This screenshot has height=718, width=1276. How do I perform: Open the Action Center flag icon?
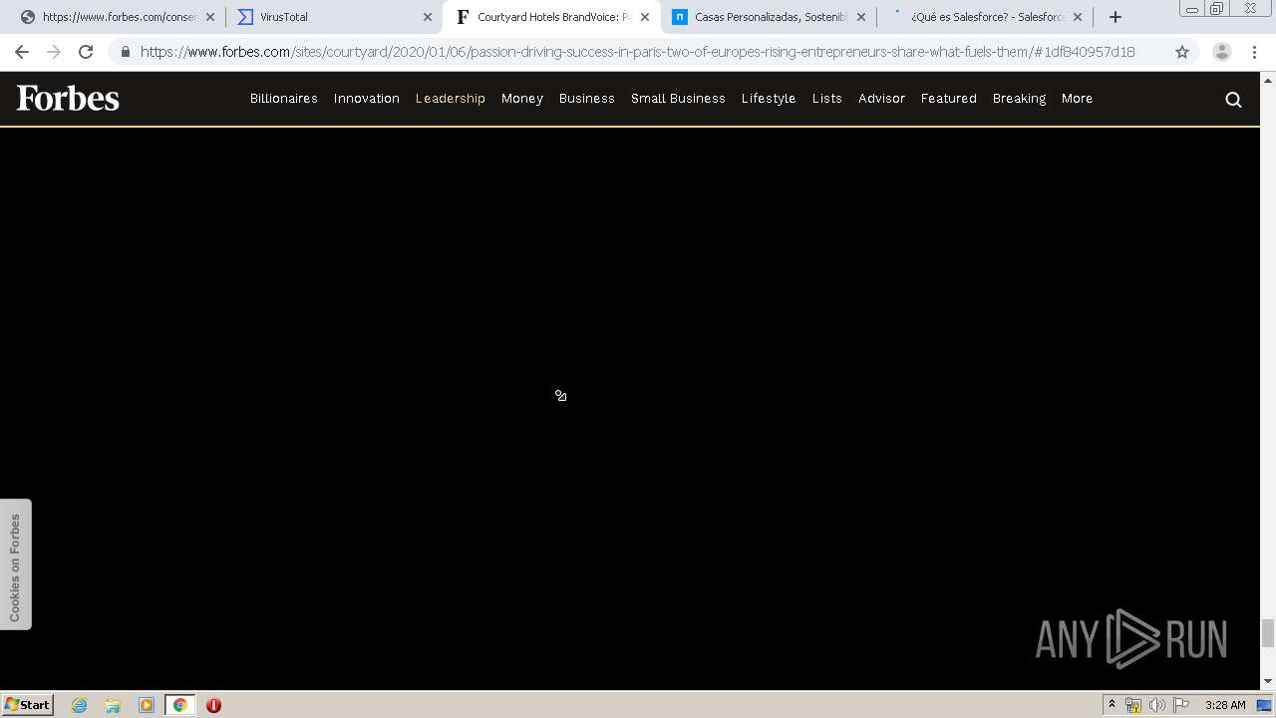coord(1181,705)
